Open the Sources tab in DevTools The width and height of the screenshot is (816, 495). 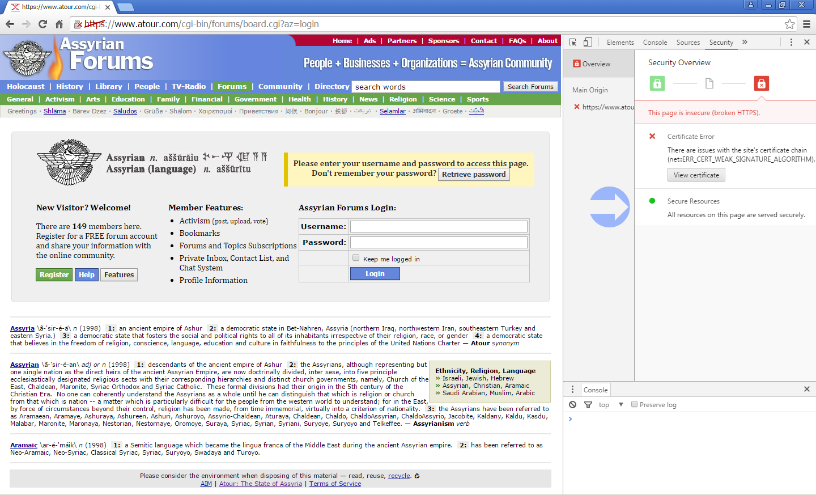point(688,42)
